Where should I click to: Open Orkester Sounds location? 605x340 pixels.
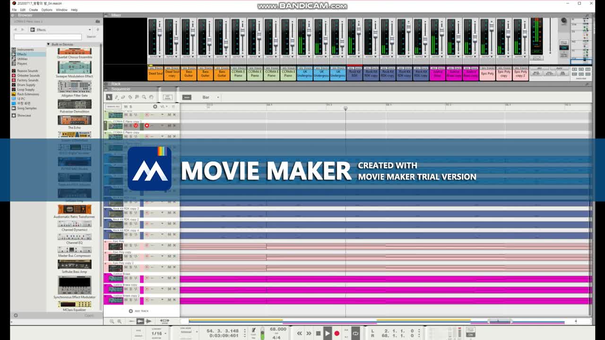(28, 76)
